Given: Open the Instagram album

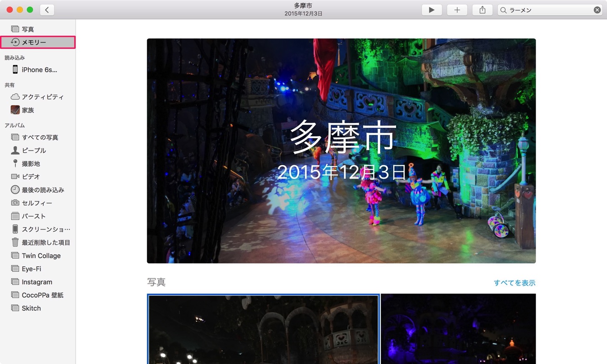Looking at the screenshot, I should click(x=38, y=282).
